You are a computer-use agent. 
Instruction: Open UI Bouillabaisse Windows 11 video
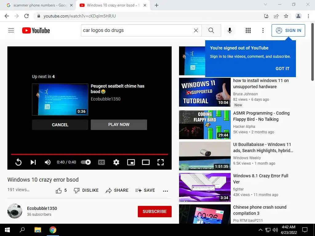205,156
